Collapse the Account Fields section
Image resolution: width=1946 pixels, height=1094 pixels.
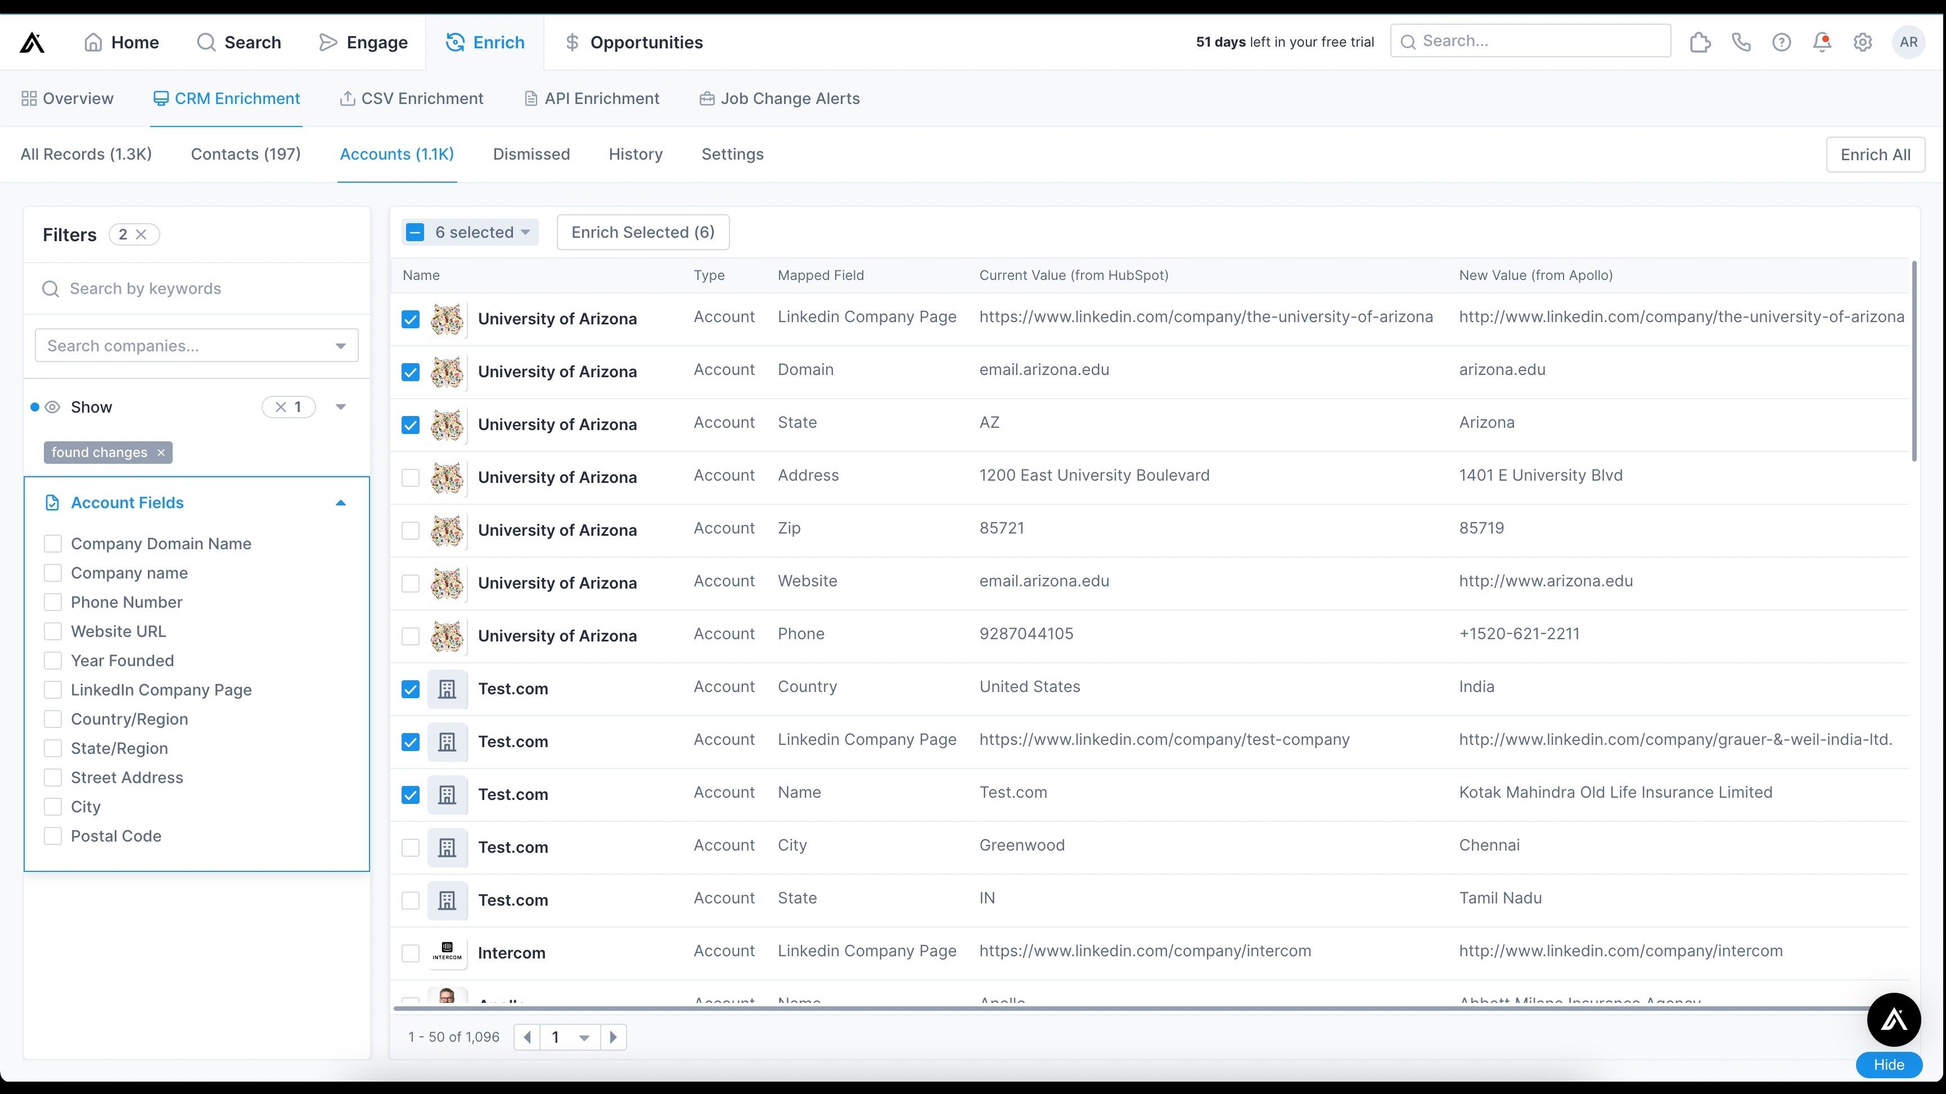[341, 502]
